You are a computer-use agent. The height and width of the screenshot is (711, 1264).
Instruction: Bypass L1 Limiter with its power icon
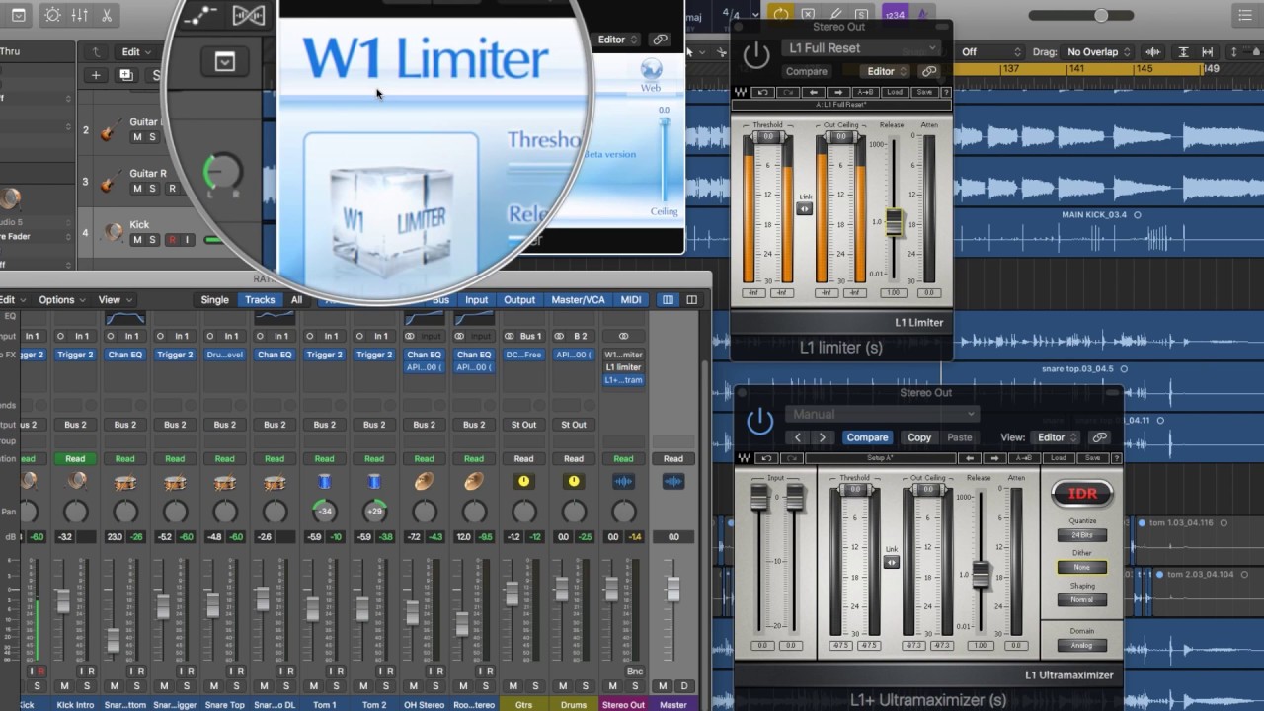coord(756,56)
